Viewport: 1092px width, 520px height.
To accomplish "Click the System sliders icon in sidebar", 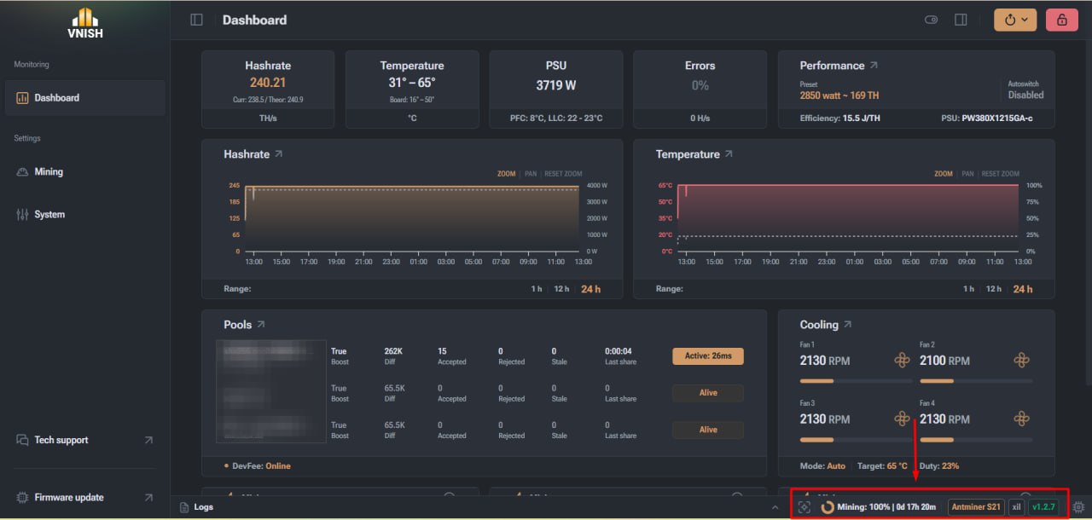I will pos(23,214).
